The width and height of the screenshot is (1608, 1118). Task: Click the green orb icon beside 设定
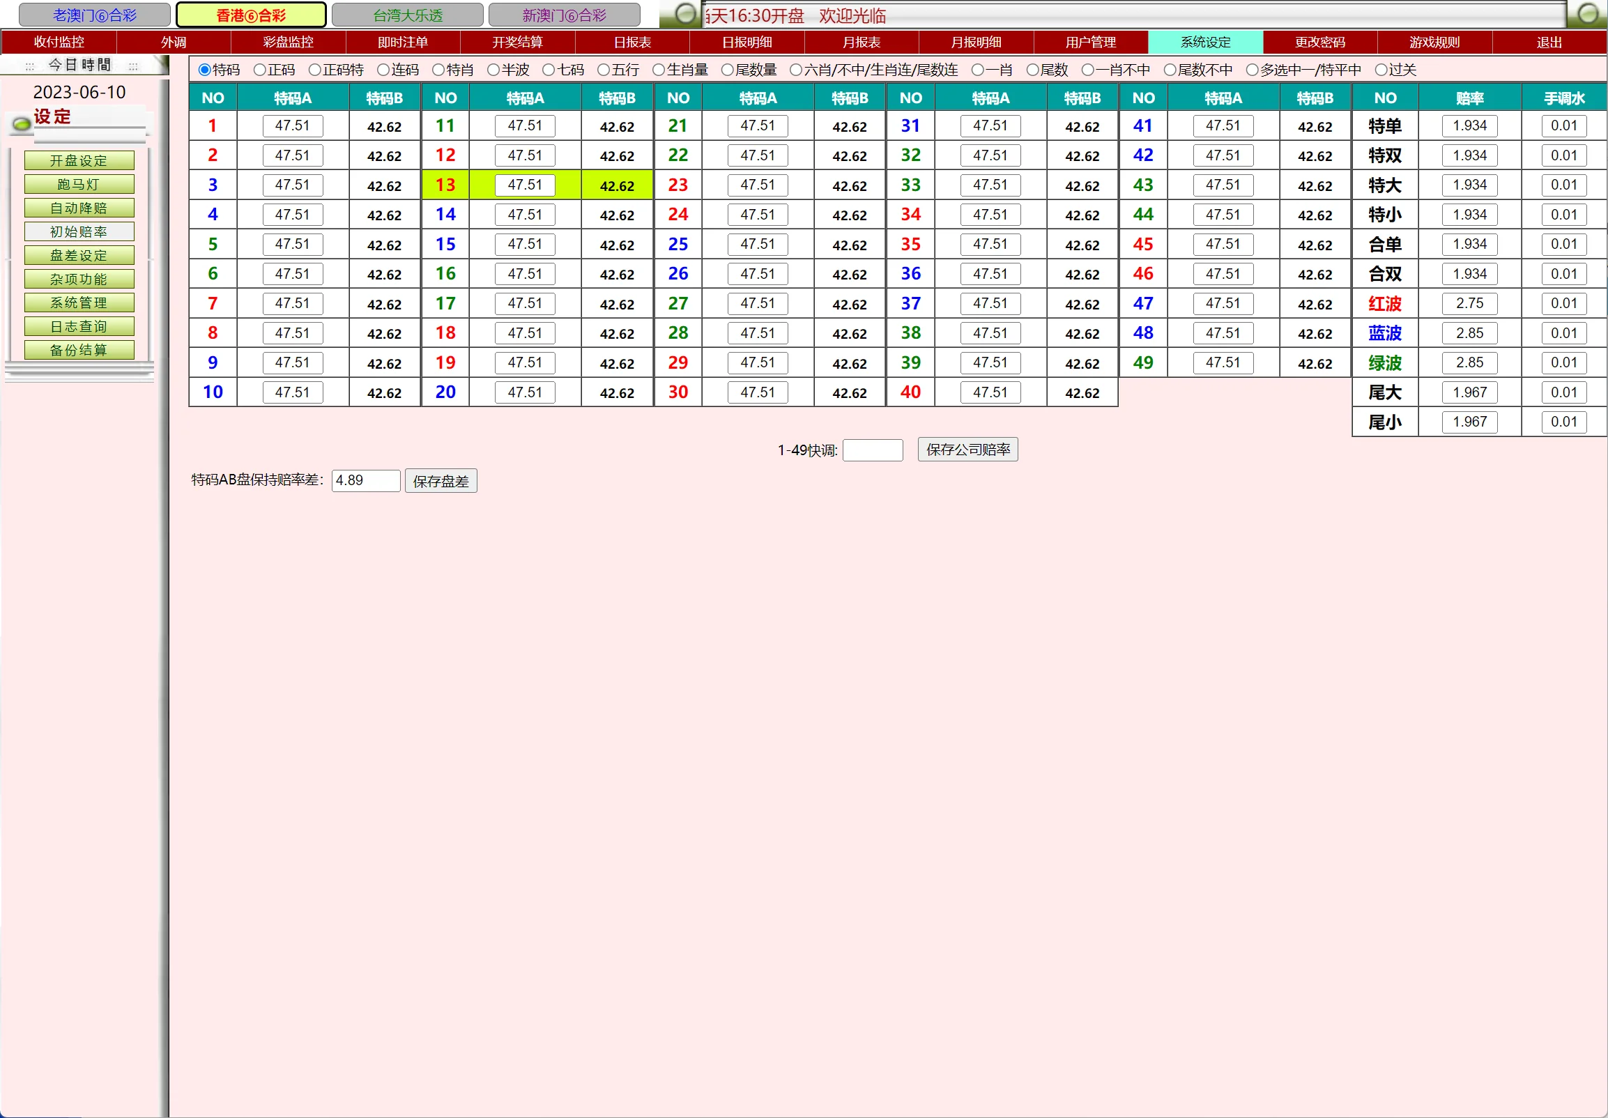22,125
